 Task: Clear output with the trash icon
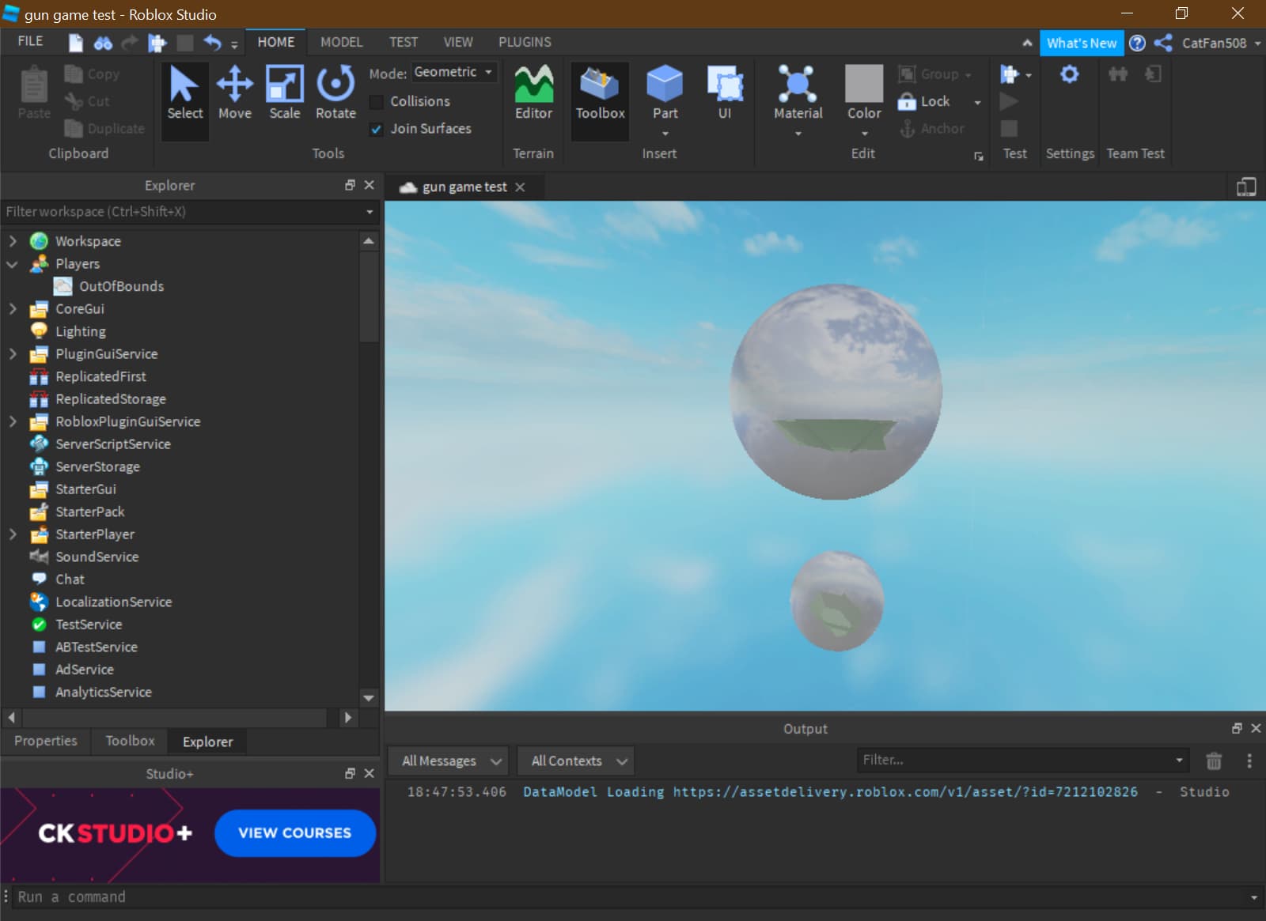(x=1213, y=761)
